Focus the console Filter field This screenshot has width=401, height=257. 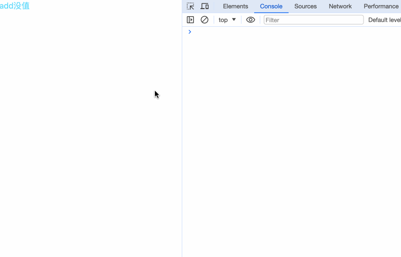[x=313, y=20]
